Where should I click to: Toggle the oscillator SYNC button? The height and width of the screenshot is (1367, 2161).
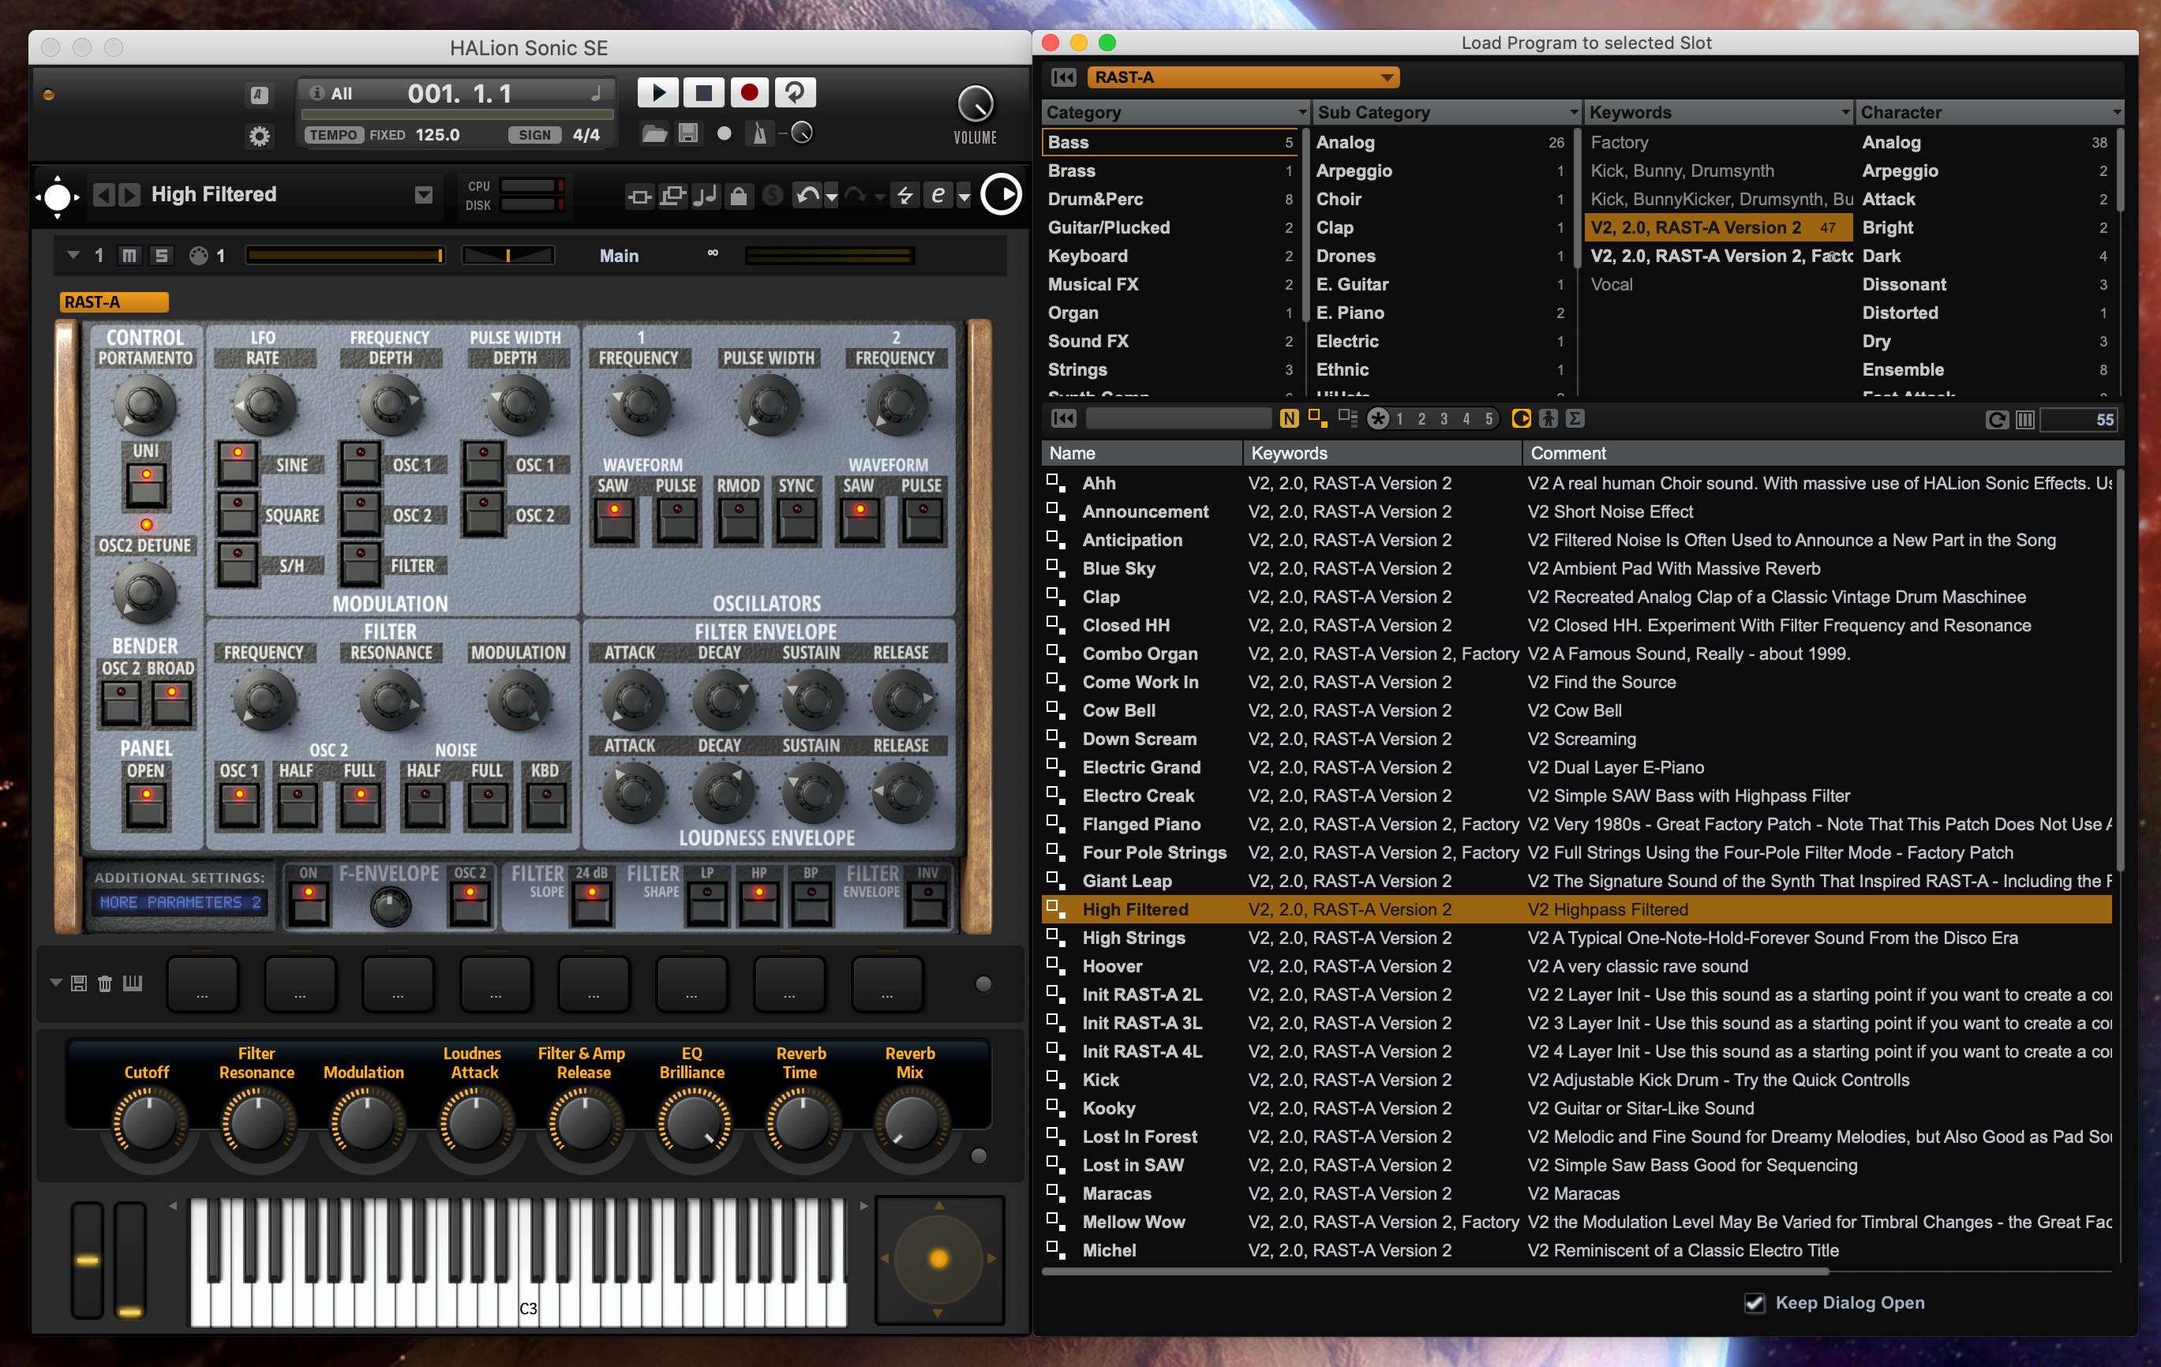pyautogui.click(x=796, y=522)
